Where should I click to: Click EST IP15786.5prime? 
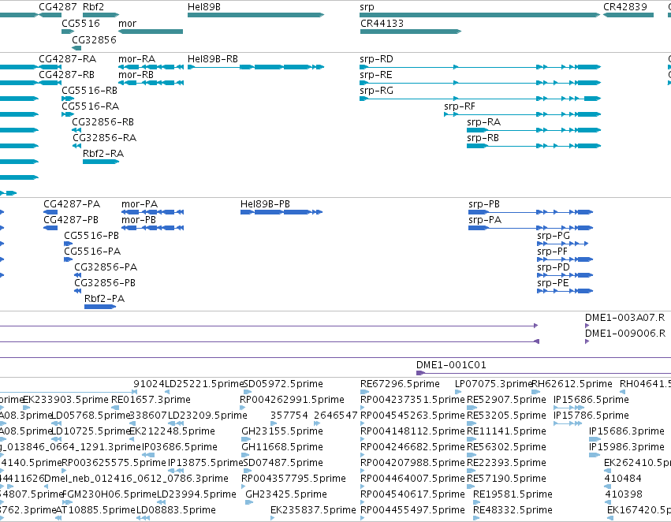tap(591, 416)
